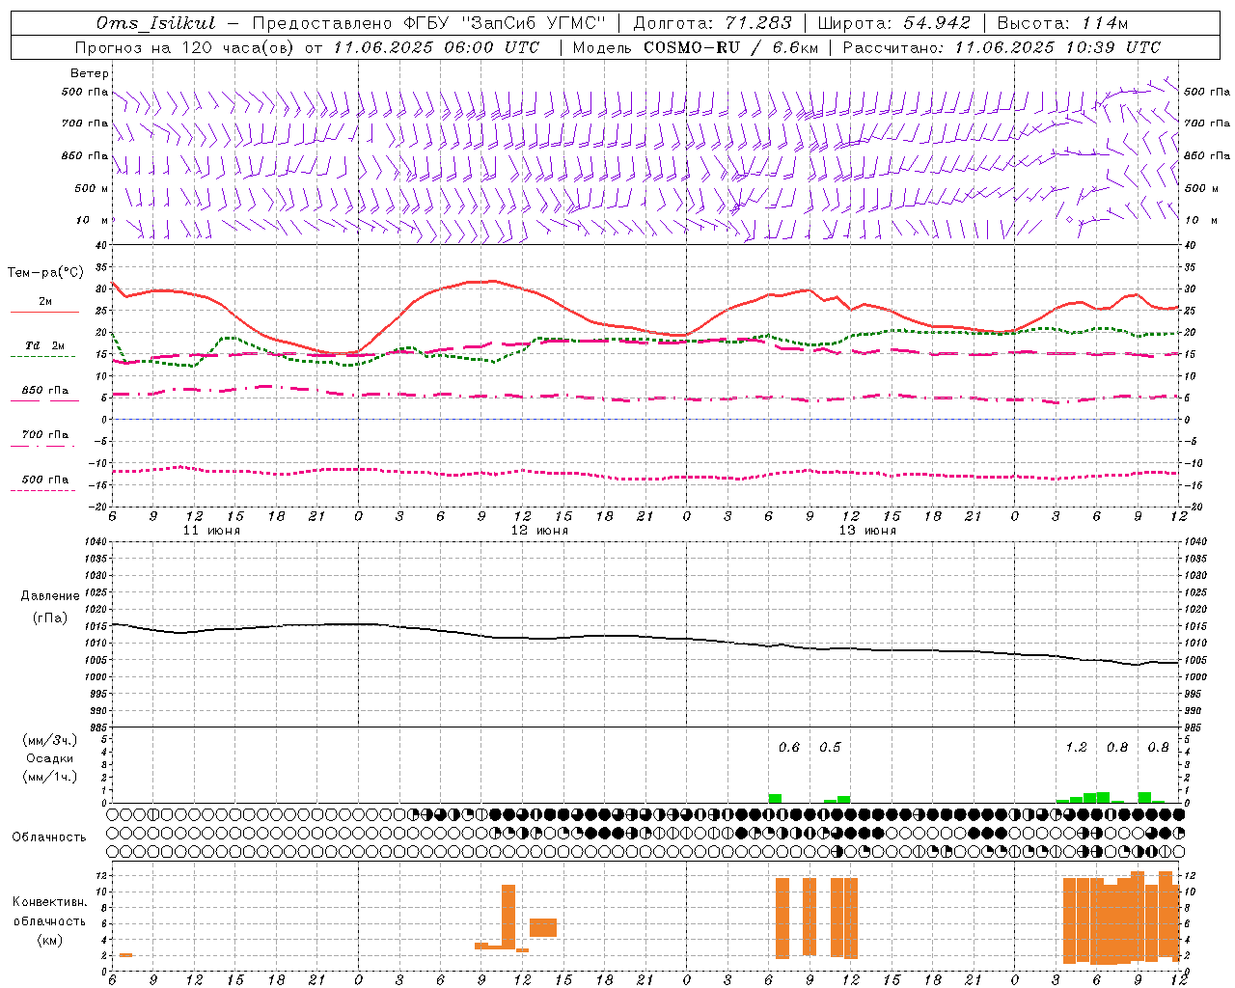This screenshot has height=988, width=1235.
Task: Click the Широта: 54.942 value
Action: (x=893, y=23)
